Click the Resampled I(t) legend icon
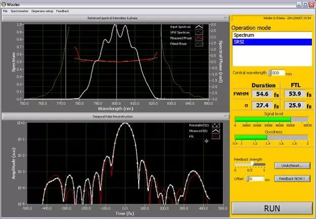316x219 pixels. tap(216, 125)
